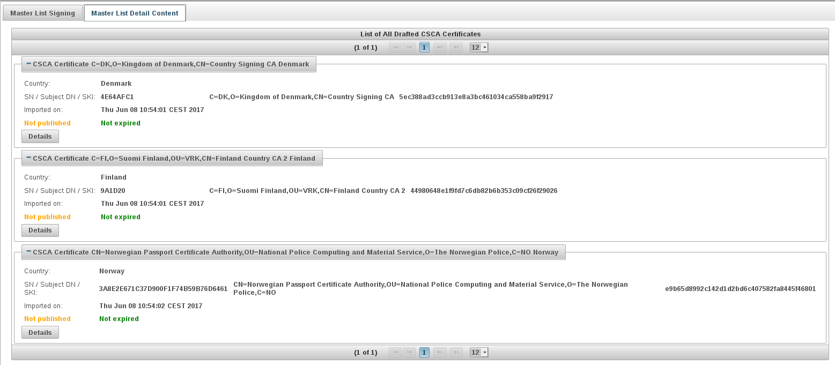
Task: Jump to last page in footer paginator
Action: pos(456,352)
